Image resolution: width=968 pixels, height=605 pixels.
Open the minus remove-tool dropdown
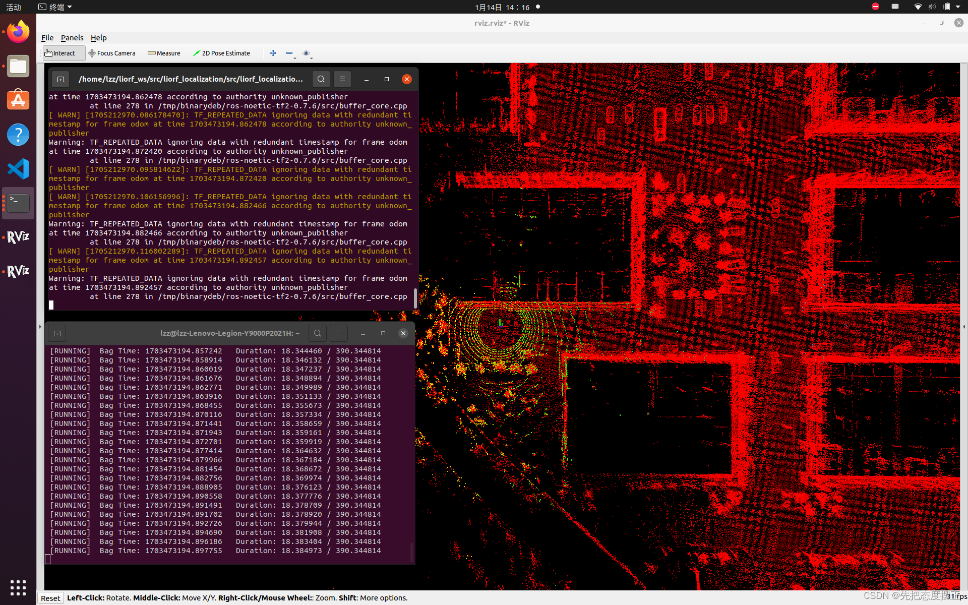coord(289,53)
